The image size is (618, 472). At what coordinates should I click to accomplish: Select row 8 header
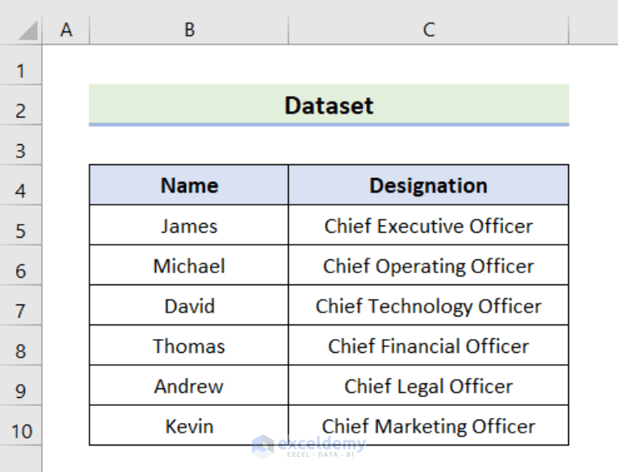coord(20,346)
